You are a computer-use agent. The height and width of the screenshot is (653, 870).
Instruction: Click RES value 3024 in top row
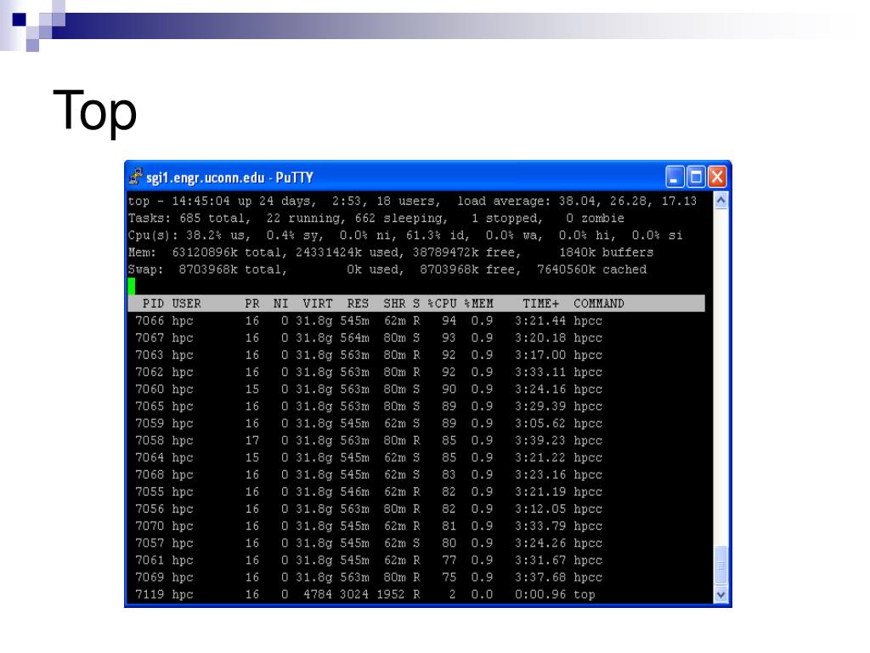[354, 594]
